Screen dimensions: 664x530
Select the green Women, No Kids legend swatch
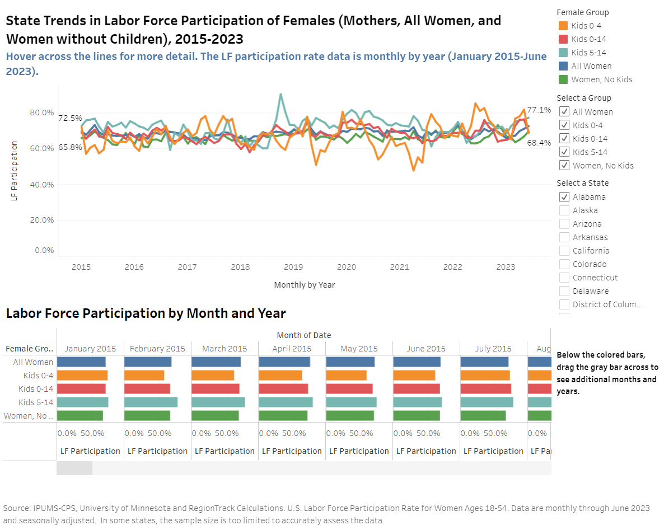(563, 79)
